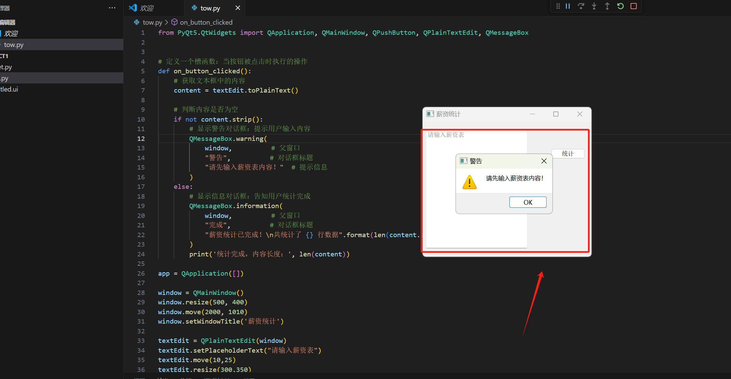This screenshot has height=379, width=731.
Task: Click tow.py in the breadcrumb
Action: pyautogui.click(x=152, y=22)
